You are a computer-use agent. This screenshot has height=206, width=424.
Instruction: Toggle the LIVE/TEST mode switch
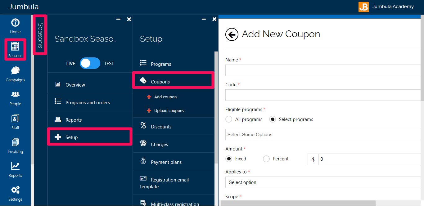90,63
